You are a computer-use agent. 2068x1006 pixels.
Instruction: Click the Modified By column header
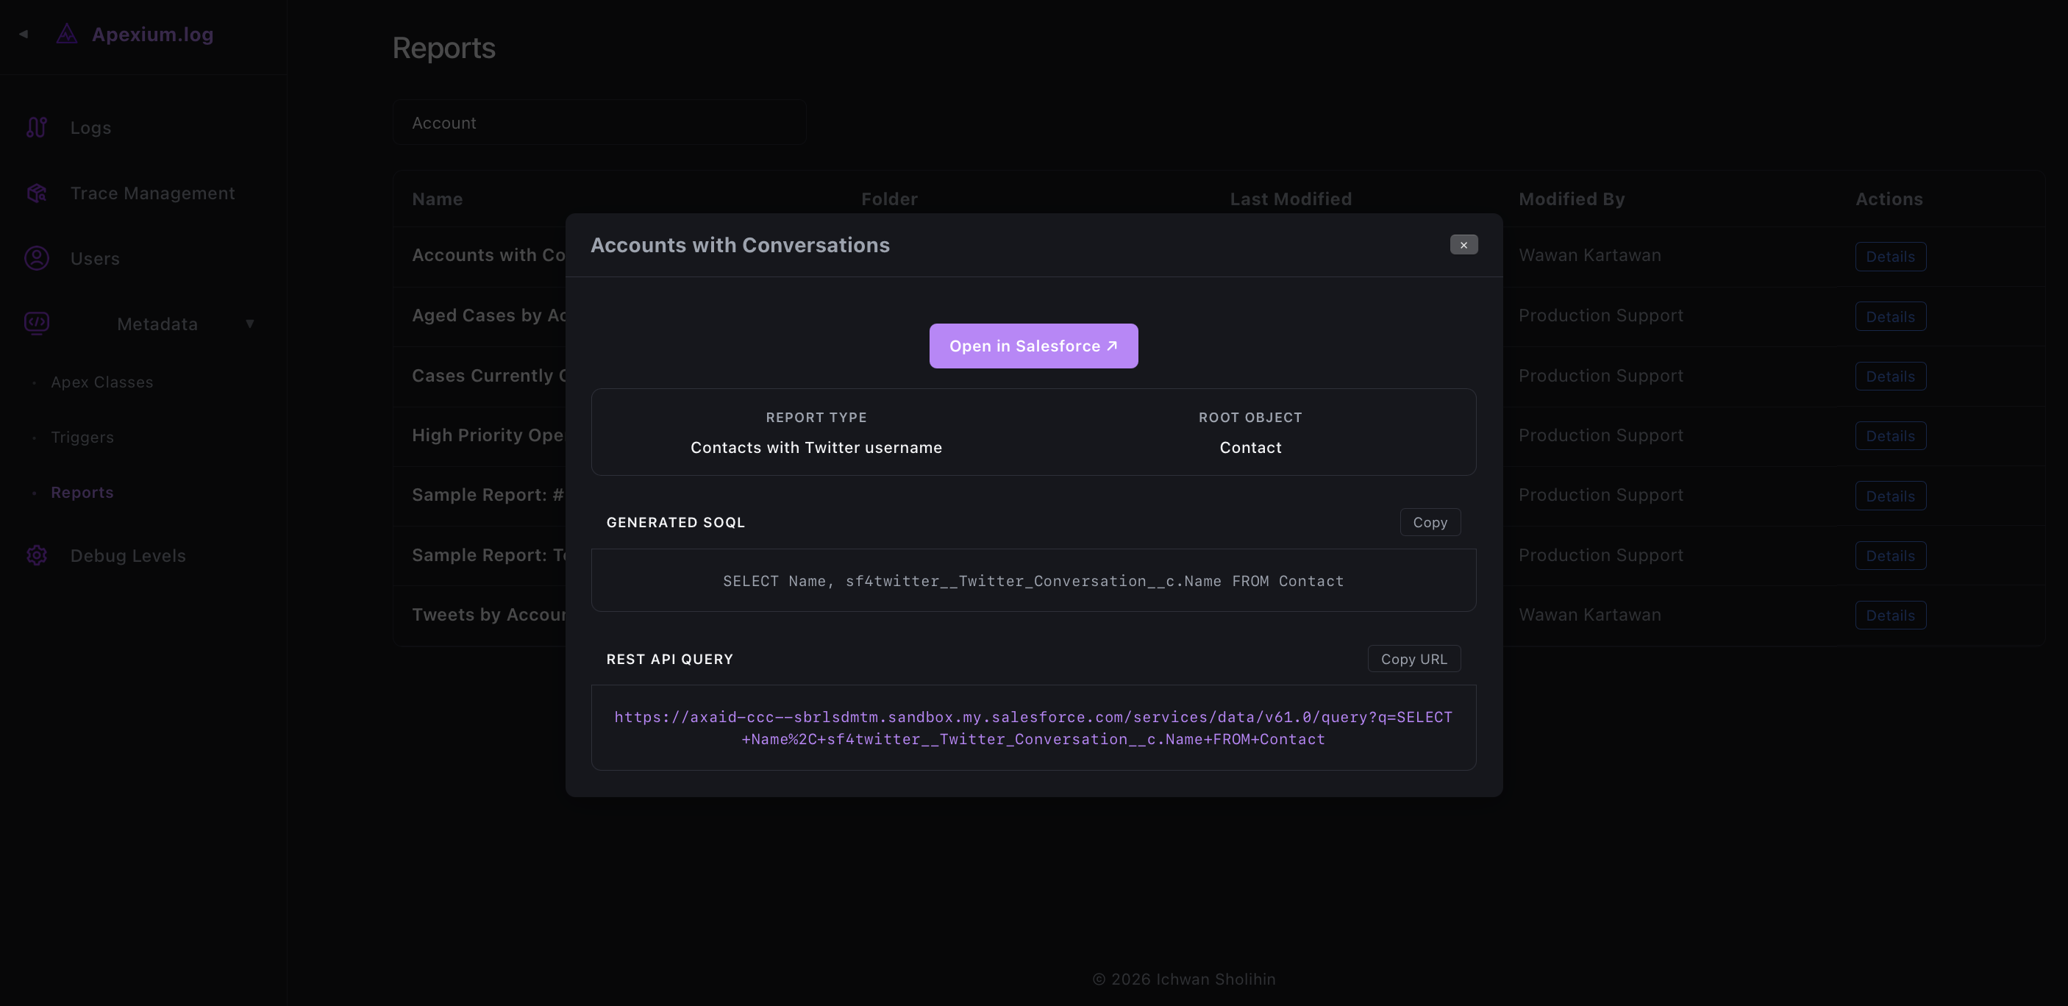(1571, 199)
